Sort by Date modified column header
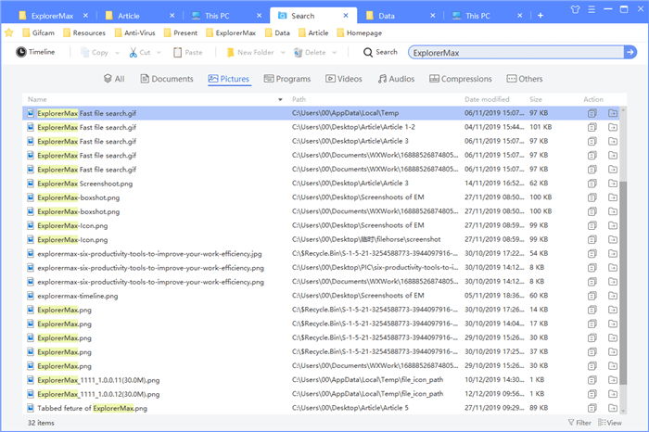 [487, 99]
